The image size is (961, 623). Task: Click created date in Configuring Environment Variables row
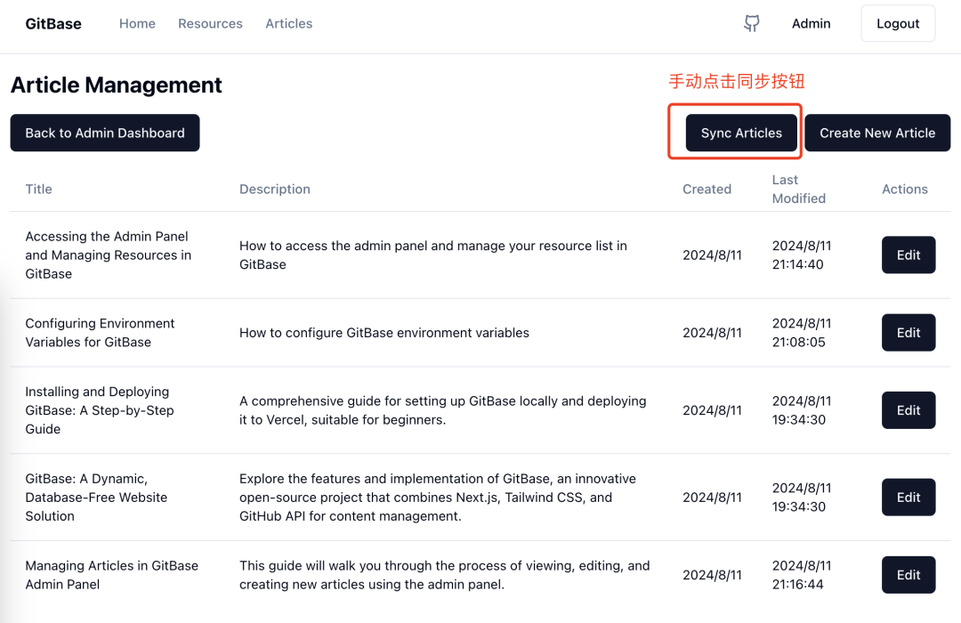point(712,333)
